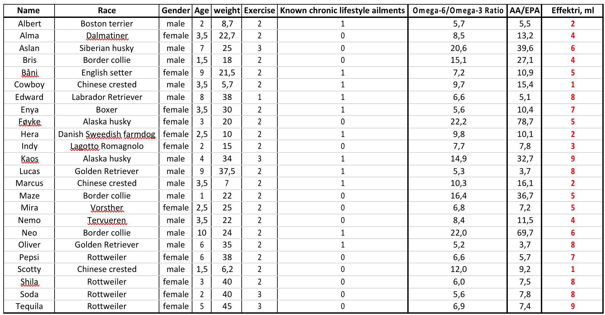Click the Race column header
The height and width of the screenshot is (315, 605).
click(x=107, y=11)
